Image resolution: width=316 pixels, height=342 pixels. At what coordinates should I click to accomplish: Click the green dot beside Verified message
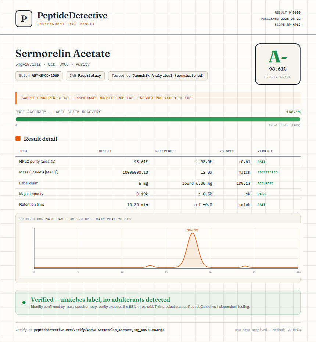(x=24, y=302)
